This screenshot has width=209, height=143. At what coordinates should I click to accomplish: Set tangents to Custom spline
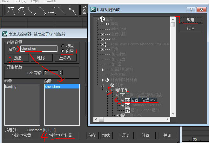pyautogui.click(x=21, y=10)
